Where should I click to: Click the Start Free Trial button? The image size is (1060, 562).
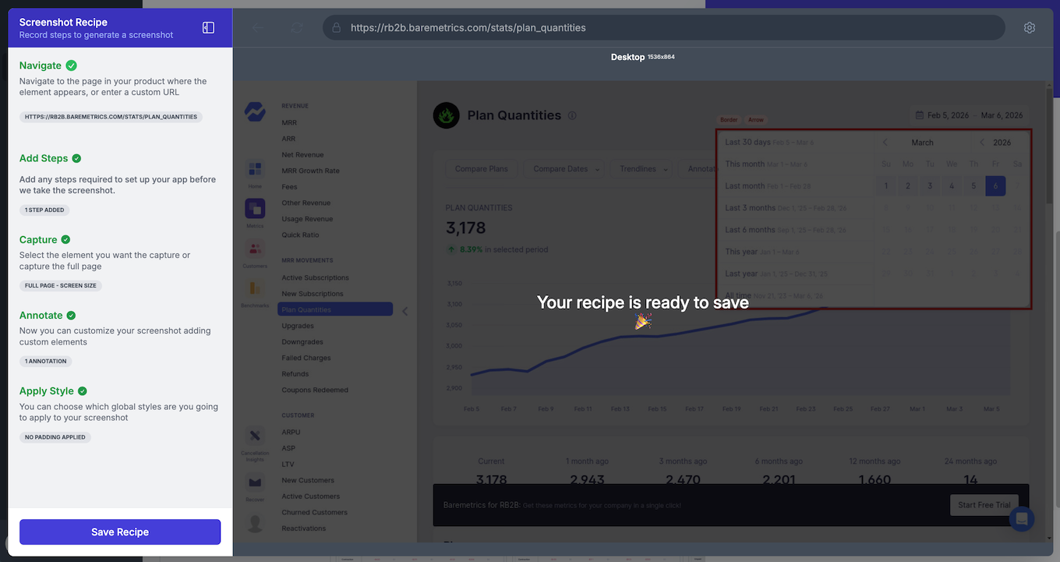[984, 505]
